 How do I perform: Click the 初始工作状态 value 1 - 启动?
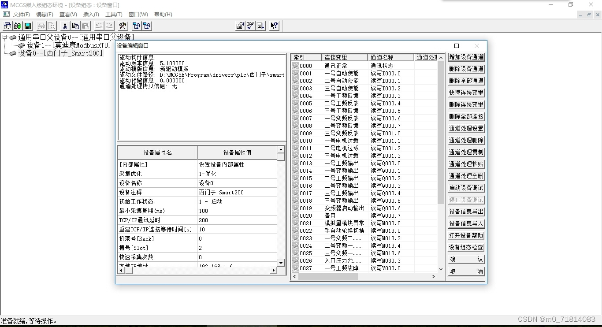[x=237, y=201]
